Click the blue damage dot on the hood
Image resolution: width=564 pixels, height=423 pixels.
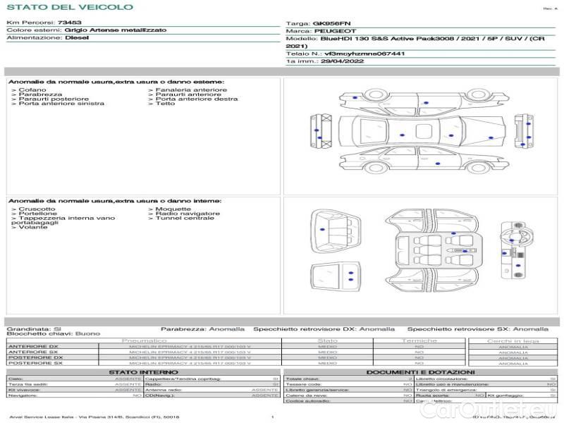(x=491, y=137)
